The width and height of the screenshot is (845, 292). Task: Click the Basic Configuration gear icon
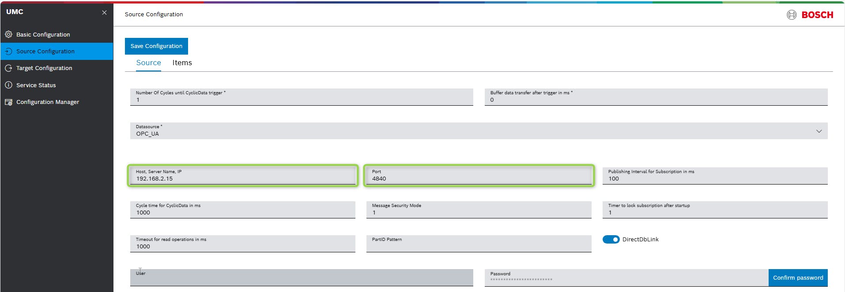tap(8, 34)
